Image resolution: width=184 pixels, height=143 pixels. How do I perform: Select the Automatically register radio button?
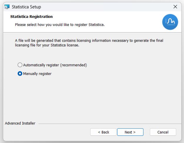point(20,65)
